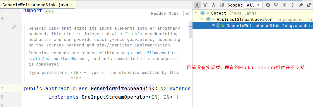Click the 'Type parameters:' doc label
Screen dimensions: 313x107
click(49, 73)
